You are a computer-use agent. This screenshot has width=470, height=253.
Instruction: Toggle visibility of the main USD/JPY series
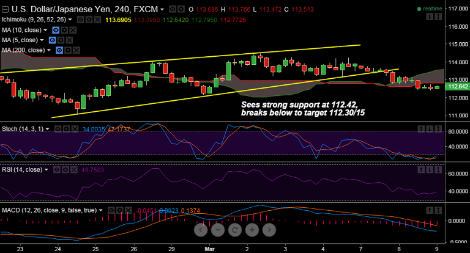pyautogui.click(x=173, y=9)
